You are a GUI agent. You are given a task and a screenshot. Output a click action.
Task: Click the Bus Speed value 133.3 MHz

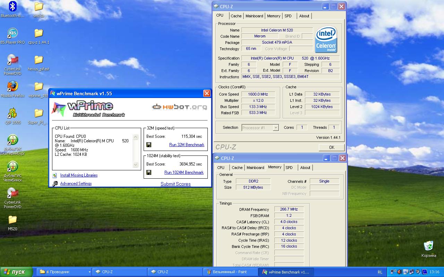(x=258, y=107)
